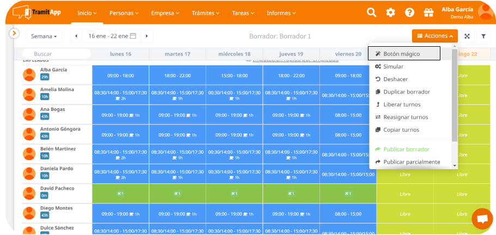
Task: Open the Acciones dropdown button
Action: [434, 36]
